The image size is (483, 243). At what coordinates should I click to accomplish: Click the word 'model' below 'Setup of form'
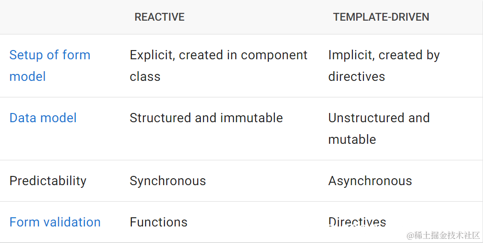pos(28,77)
